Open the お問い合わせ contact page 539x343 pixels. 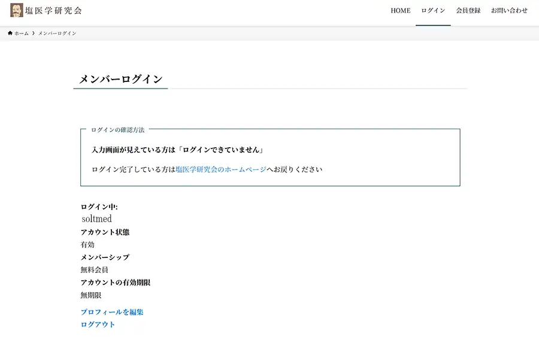pos(510,11)
